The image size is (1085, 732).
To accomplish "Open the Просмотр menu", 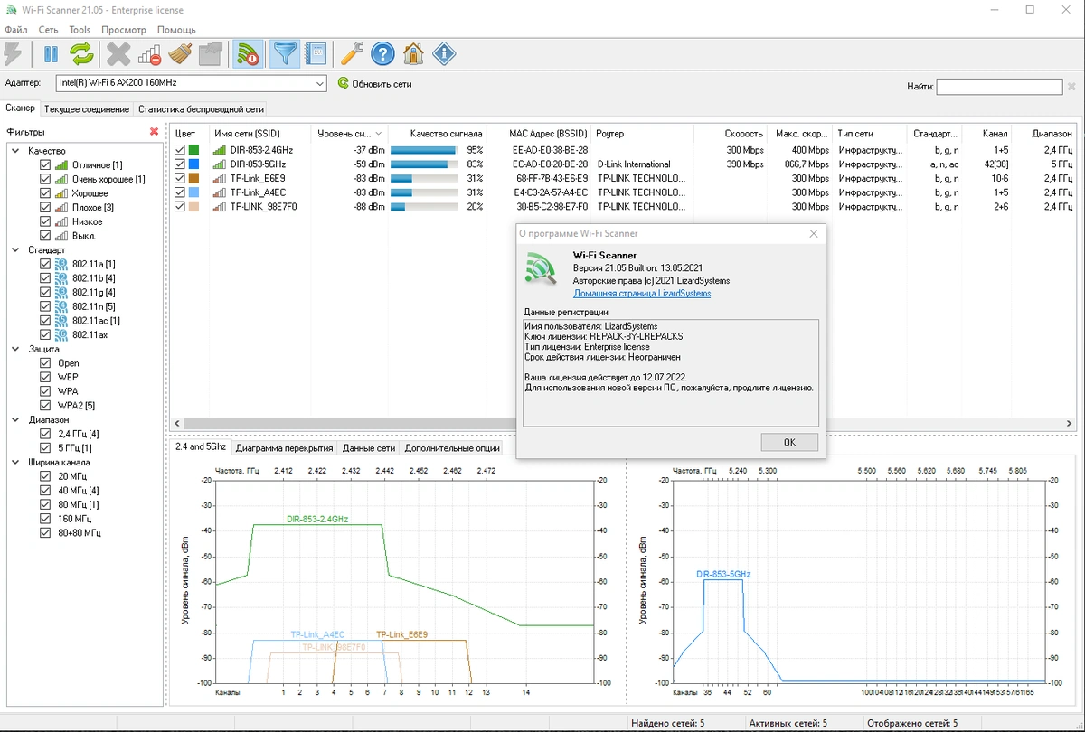I will click(124, 30).
